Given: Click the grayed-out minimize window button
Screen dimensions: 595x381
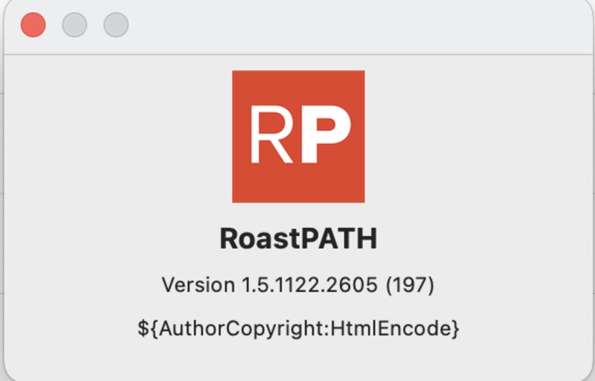Looking at the screenshot, I should coord(74,25).
